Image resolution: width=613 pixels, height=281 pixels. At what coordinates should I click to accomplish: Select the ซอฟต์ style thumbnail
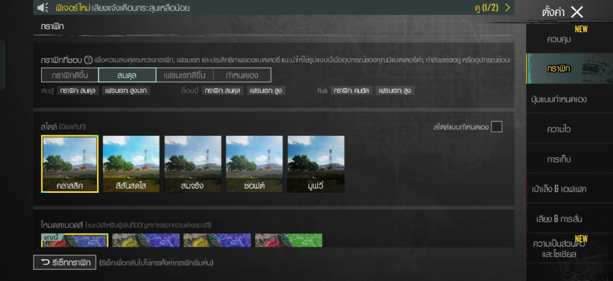[x=254, y=163]
